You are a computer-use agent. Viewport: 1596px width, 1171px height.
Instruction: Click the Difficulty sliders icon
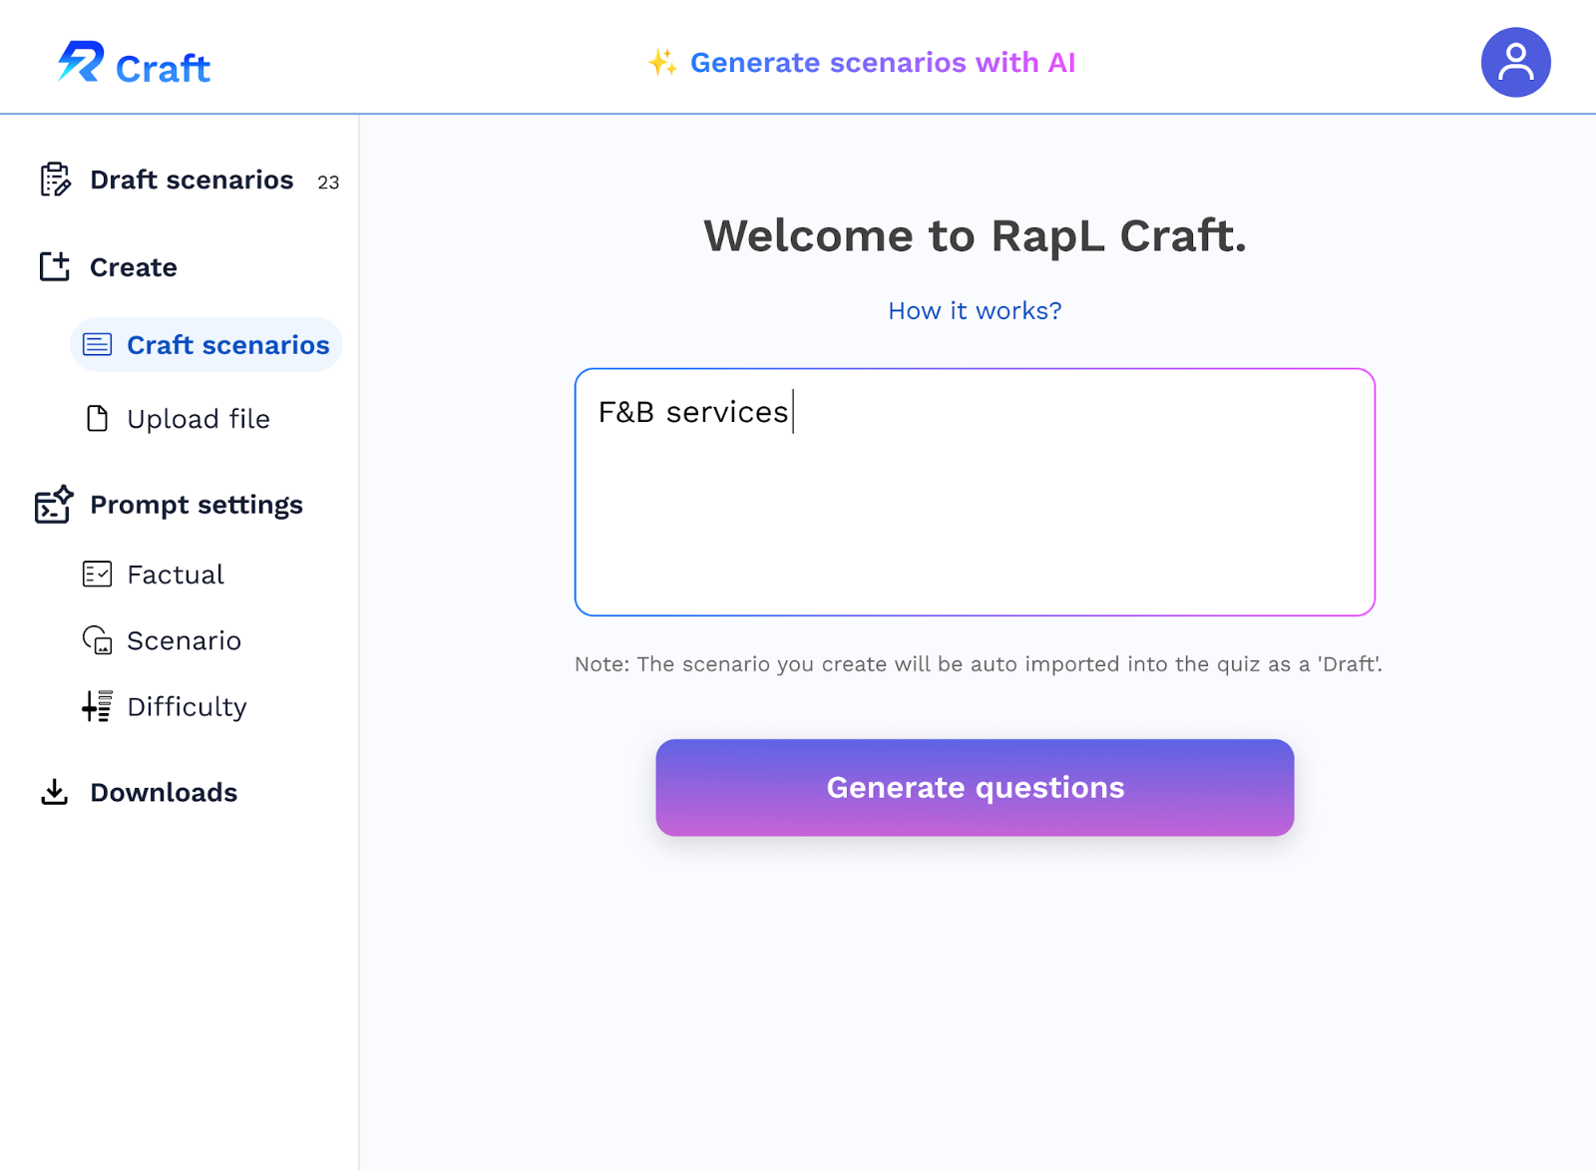click(96, 706)
